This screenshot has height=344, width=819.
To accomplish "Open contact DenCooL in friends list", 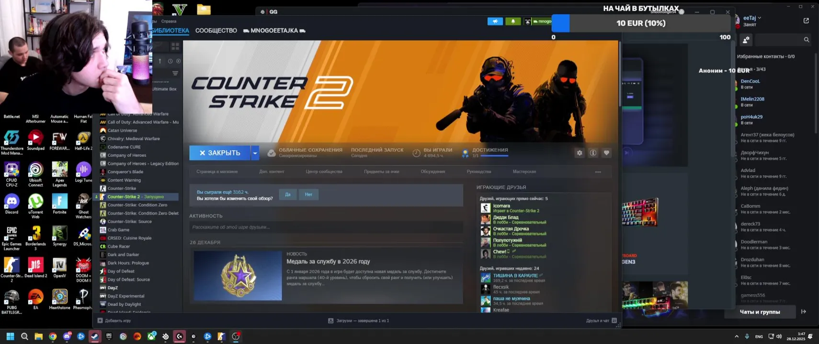I will tap(750, 84).
